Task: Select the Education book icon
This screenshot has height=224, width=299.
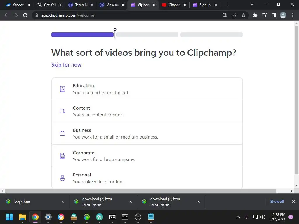Action: [62, 89]
